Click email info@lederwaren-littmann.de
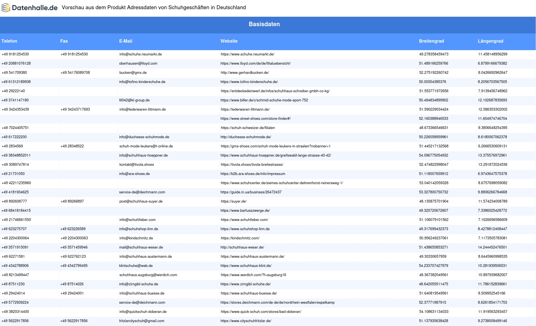 142,110
